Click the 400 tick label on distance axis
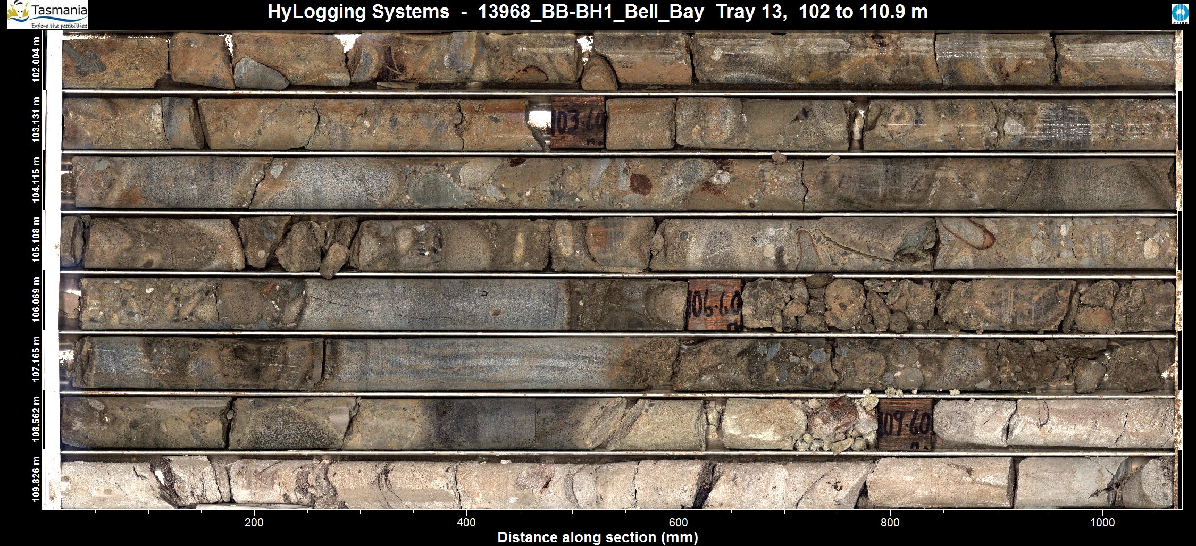The image size is (1196, 546). point(466,522)
